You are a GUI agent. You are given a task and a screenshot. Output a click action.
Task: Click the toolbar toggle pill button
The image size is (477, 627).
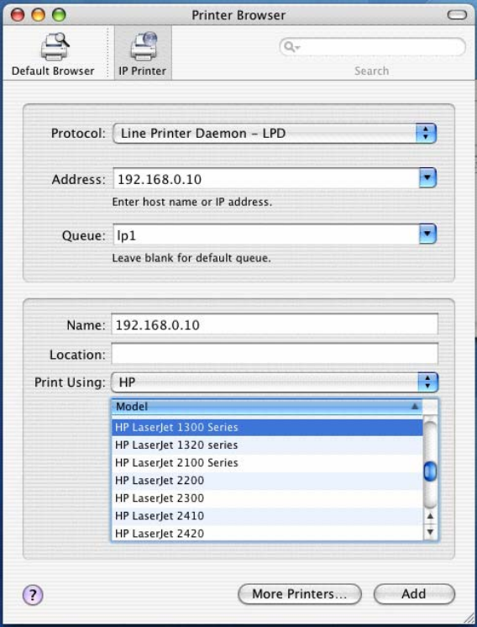point(457,15)
